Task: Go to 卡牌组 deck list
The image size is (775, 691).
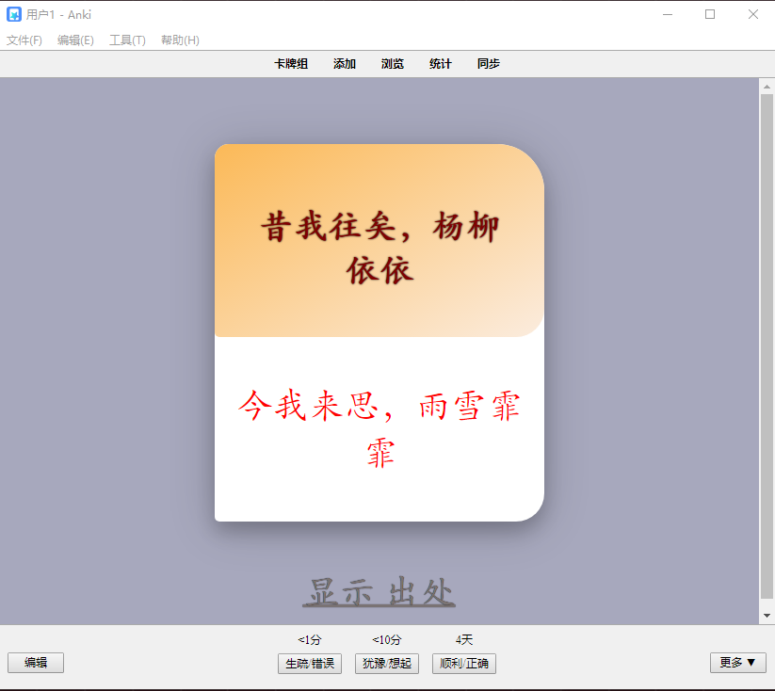Action: (291, 64)
